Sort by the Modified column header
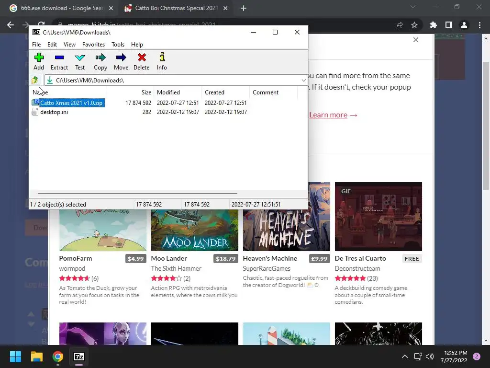 click(x=178, y=92)
